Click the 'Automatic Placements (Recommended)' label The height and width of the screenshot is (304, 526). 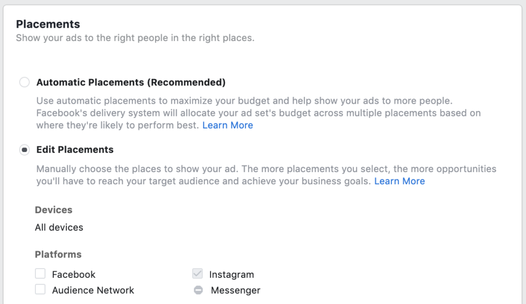tap(131, 83)
